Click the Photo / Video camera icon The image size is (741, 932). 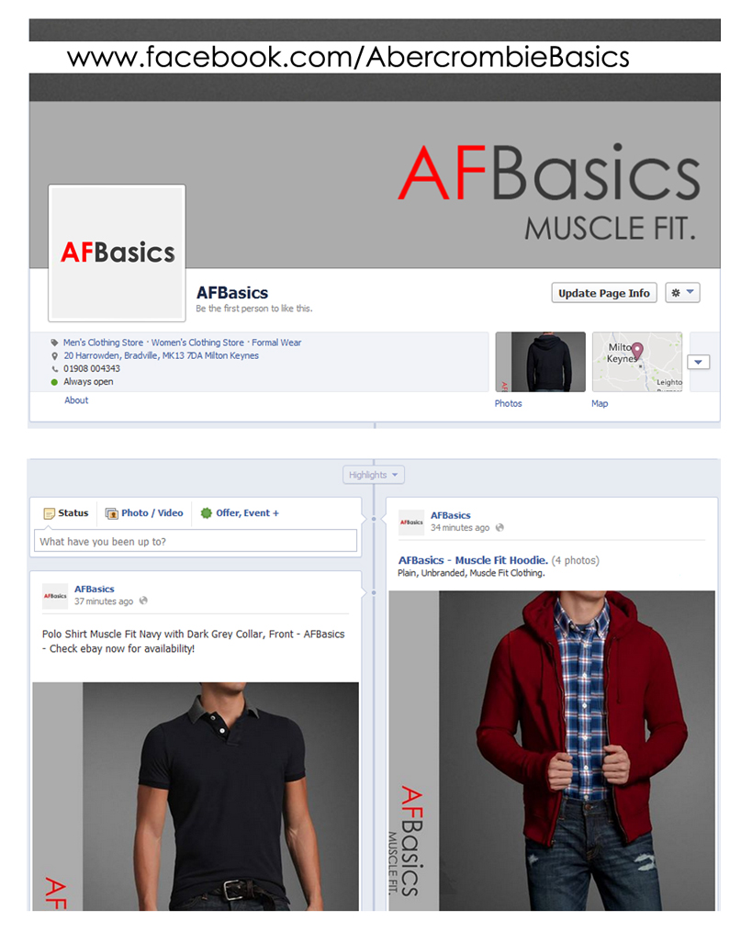112,513
